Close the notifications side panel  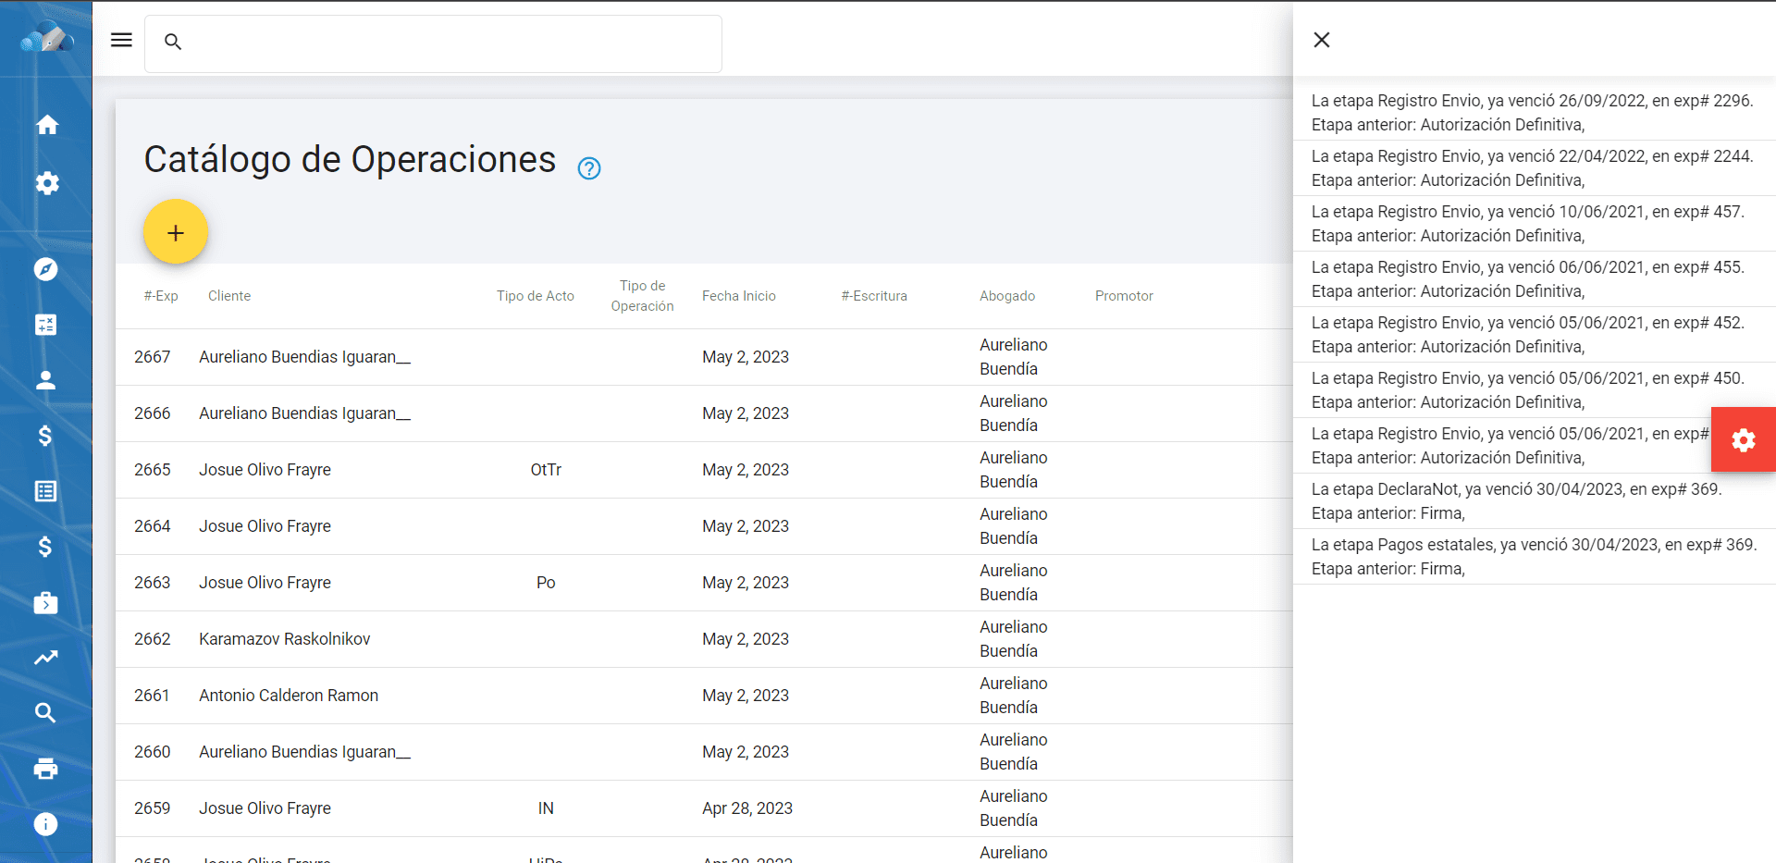click(1322, 40)
